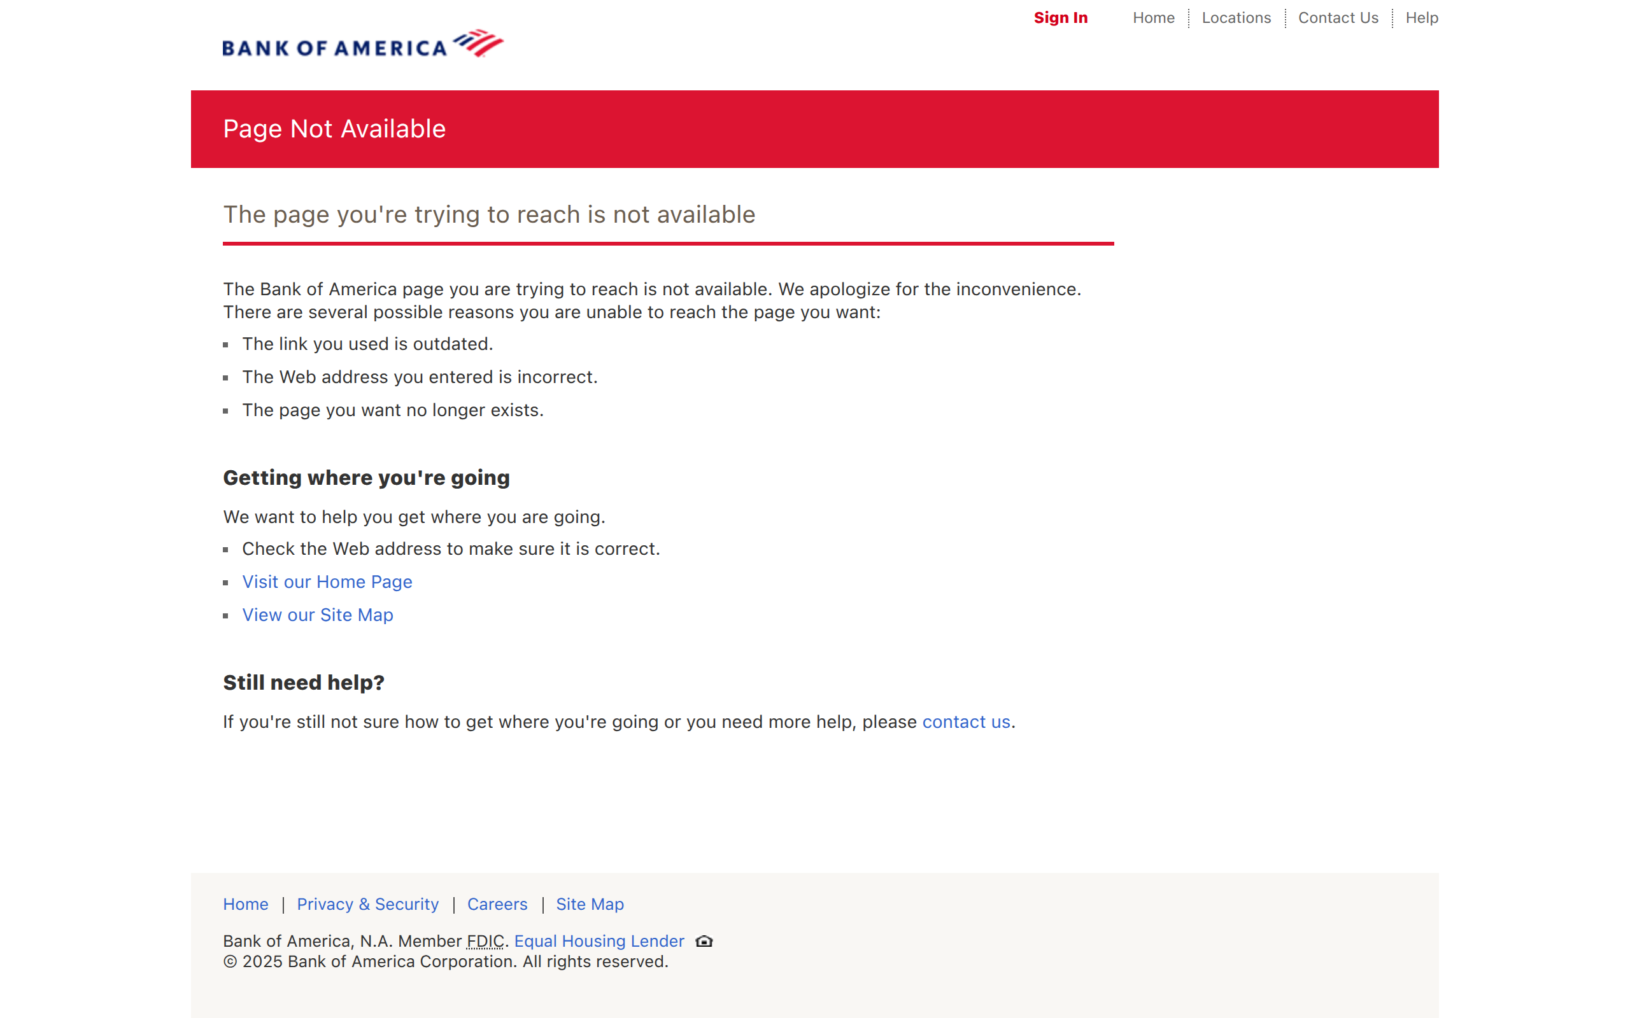Click the contact us link under Still need help
The width and height of the screenshot is (1630, 1018).
(x=967, y=721)
